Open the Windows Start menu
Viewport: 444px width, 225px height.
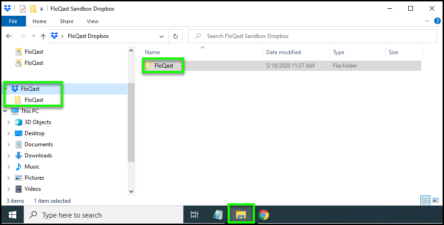(13, 215)
